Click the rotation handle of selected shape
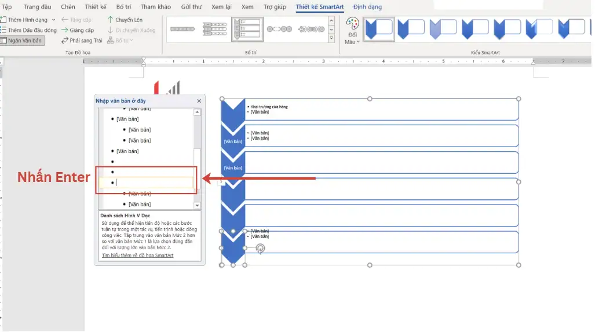595x332 pixels. tap(260, 249)
